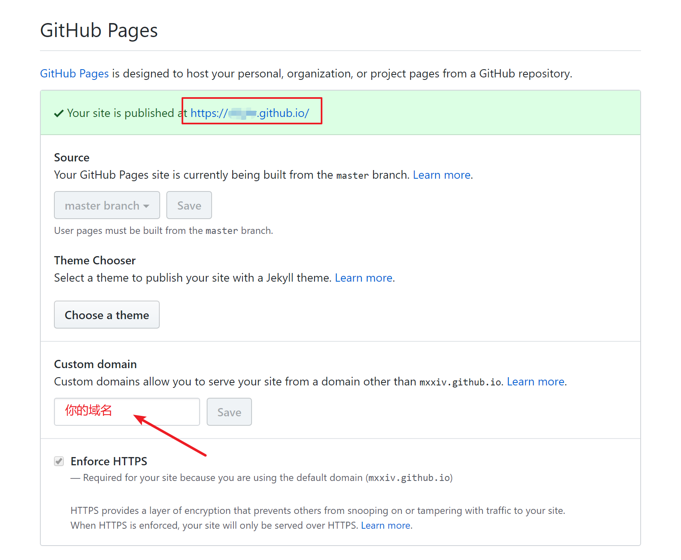This screenshot has width=681, height=560.
Task: Click 'User pages must be built' note
Action: click(x=163, y=231)
